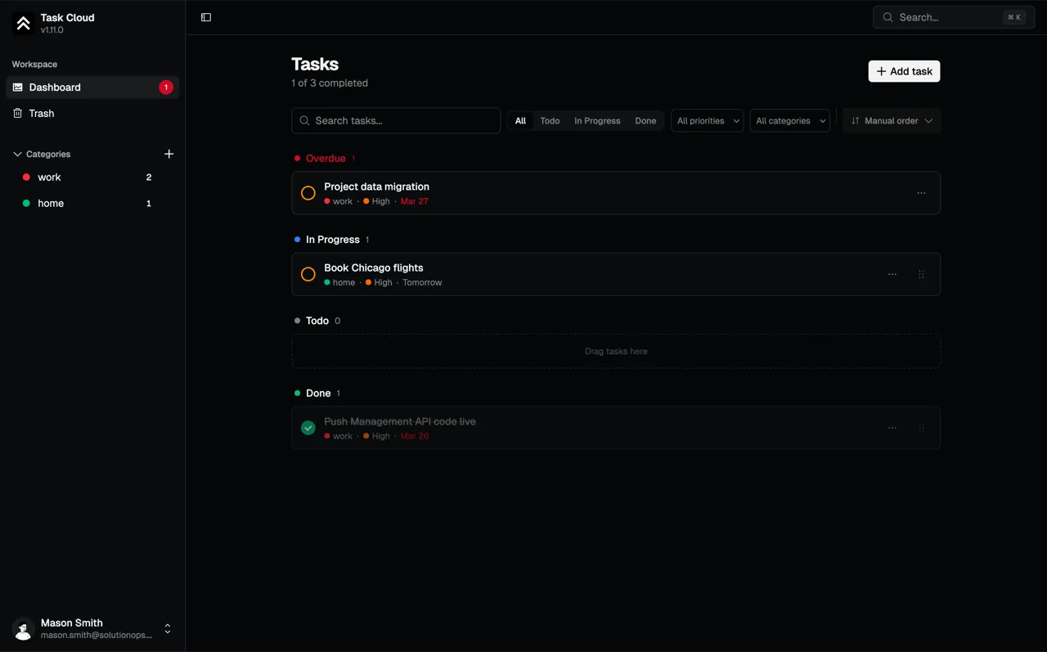Open the All priorities dropdown
The image size is (1047, 652).
(x=707, y=121)
